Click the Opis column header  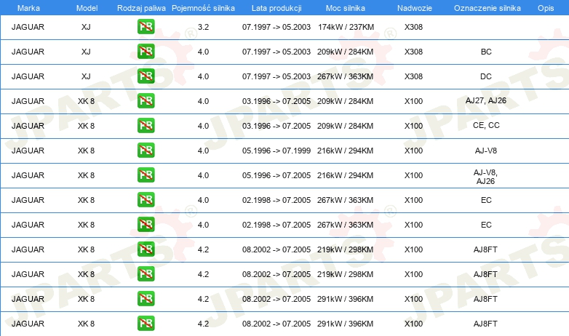(546, 8)
